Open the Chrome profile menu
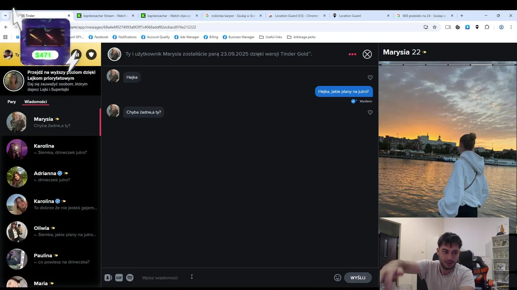517x290 pixels. [501, 27]
